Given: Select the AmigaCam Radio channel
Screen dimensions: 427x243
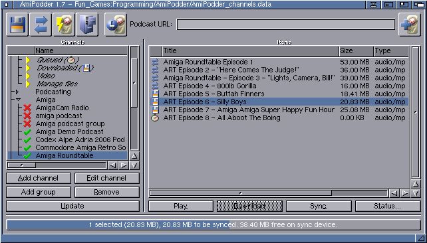Looking at the screenshot, I should [x=62, y=108].
